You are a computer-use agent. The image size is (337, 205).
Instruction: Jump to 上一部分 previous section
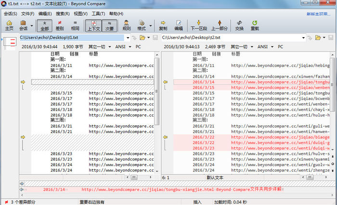click(220, 26)
